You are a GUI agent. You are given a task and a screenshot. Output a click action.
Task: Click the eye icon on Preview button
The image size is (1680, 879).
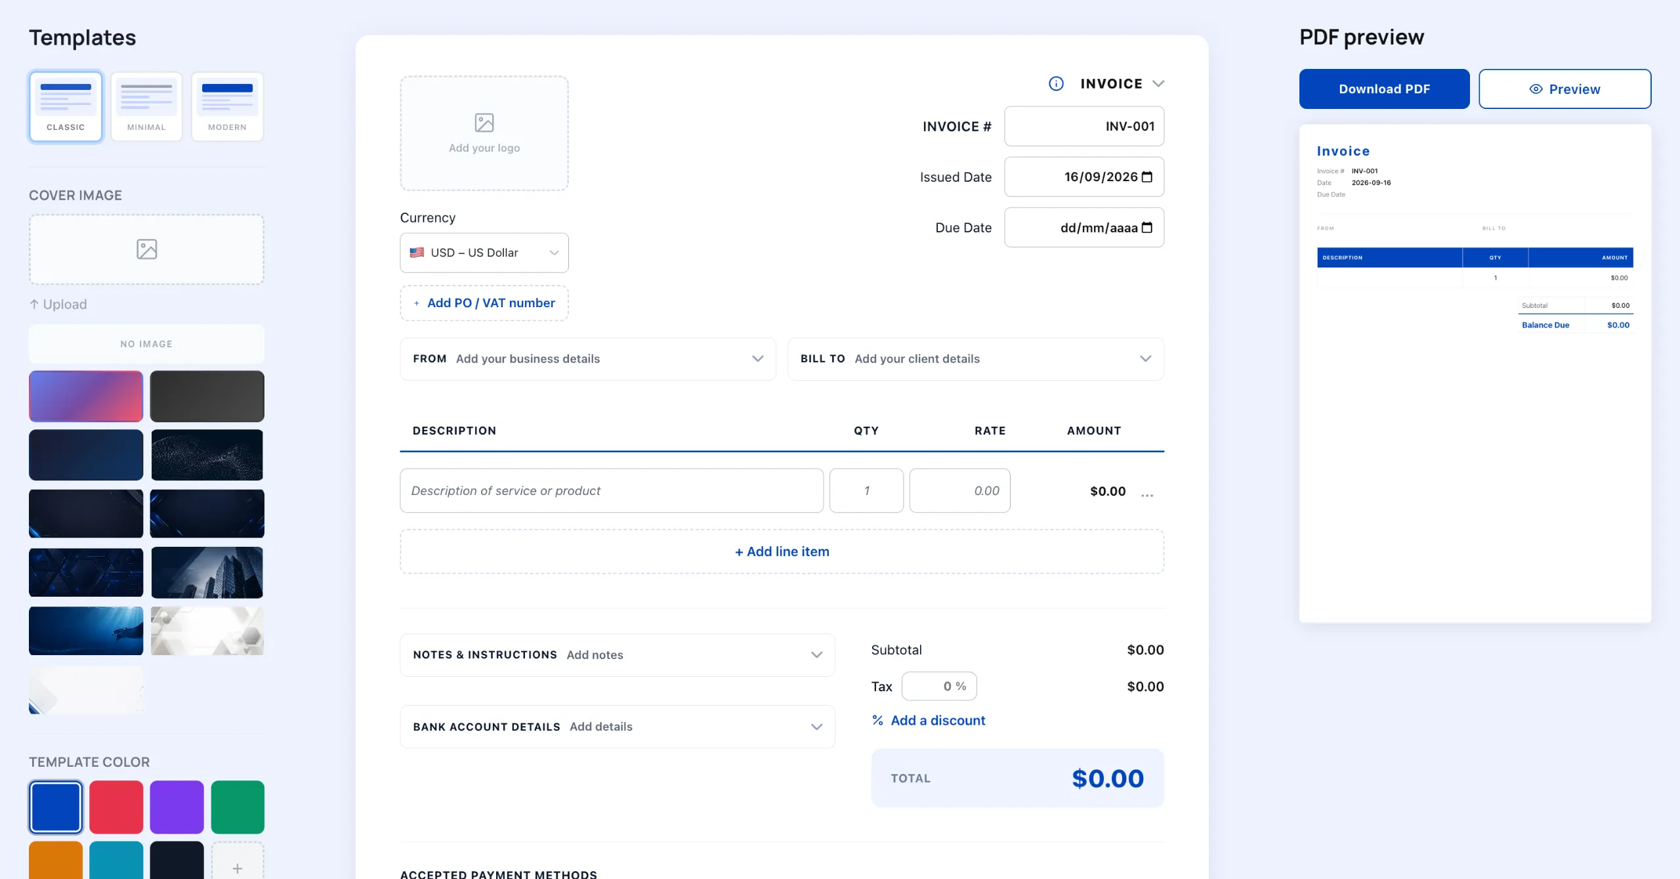click(1536, 89)
